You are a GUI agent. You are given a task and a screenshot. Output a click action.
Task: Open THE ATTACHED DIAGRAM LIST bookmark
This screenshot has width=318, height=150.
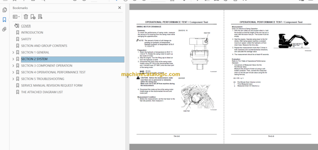click(42, 92)
